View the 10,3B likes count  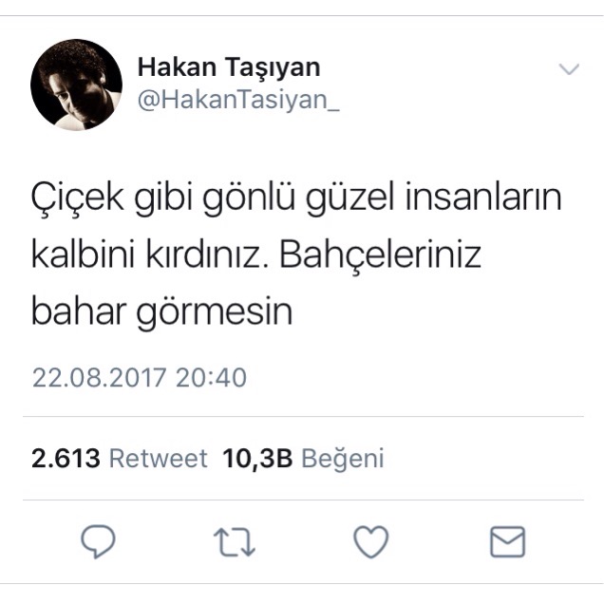coord(257,459)
